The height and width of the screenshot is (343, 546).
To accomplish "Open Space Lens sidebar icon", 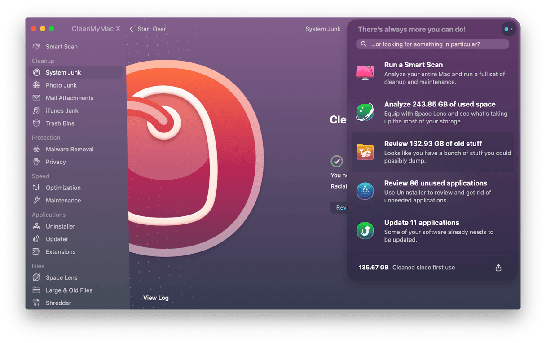I will (x=36, y=277).
